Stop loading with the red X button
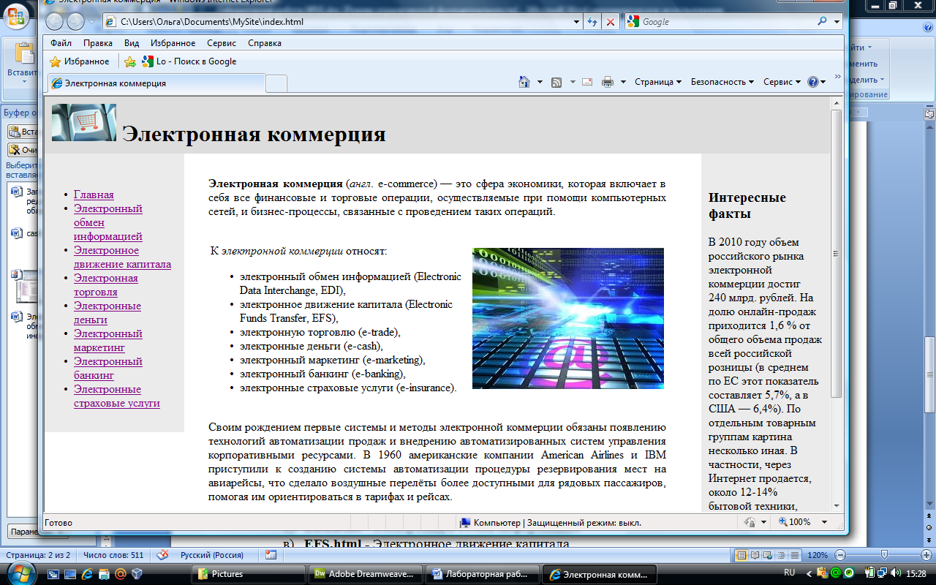 610,22
